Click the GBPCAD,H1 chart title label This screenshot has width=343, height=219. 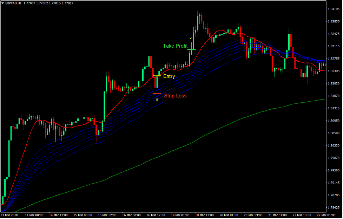[13, 3]
